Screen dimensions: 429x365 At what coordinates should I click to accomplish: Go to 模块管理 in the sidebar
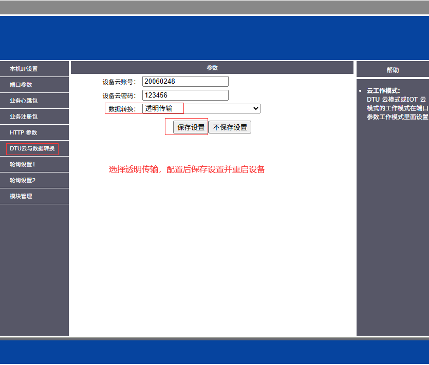[21, 196]
